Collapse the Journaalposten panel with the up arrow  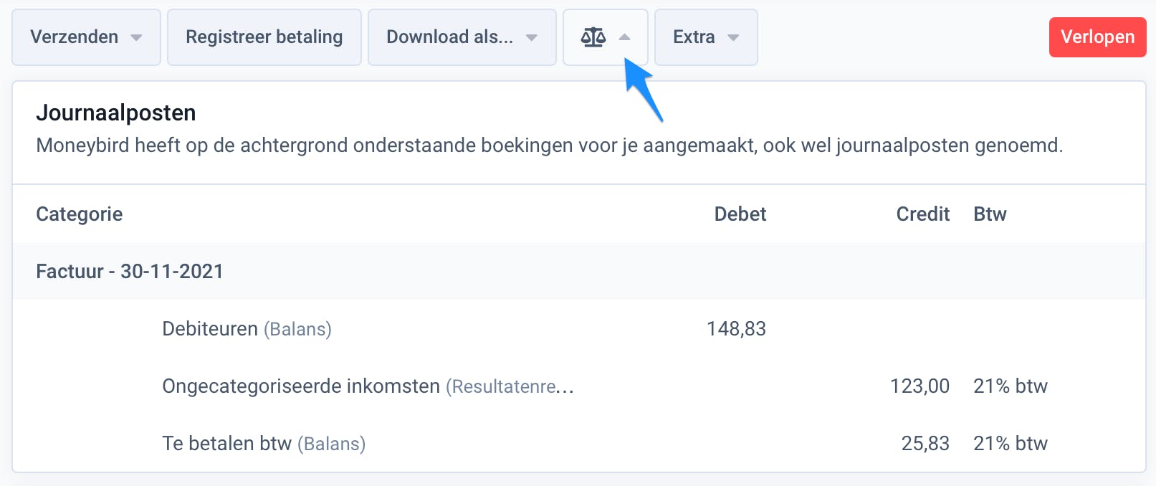click(623, 36)
